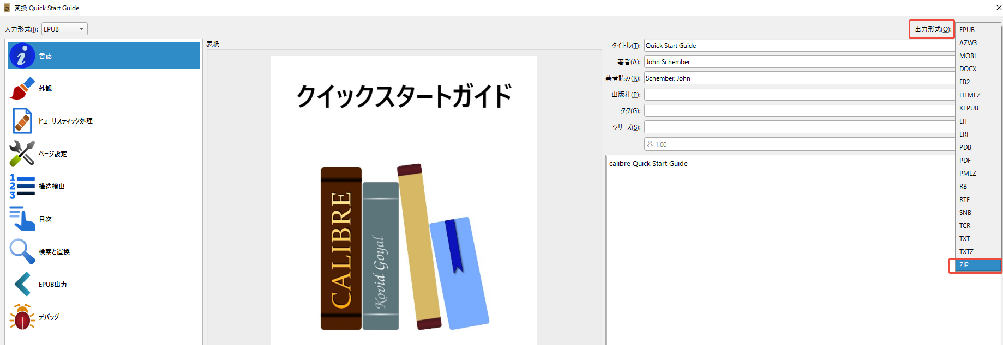Choose PDB output format
Viewport: 1003px width, 345px height.
[x=978, y=147]
